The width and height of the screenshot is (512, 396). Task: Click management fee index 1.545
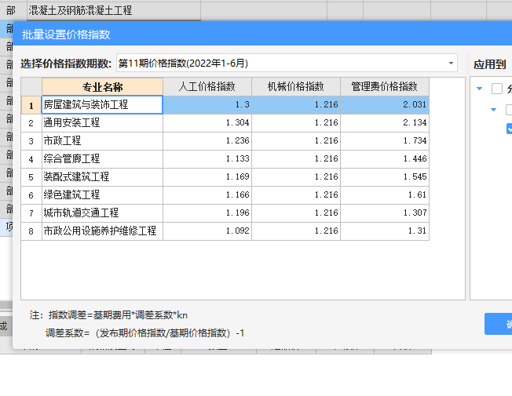[385, 177]
